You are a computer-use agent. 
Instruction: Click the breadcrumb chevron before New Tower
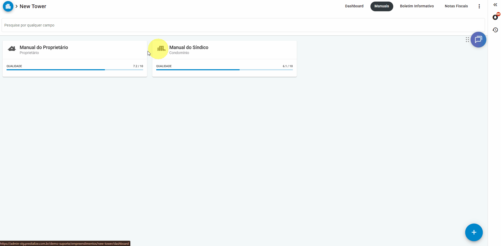click(17, 6)
